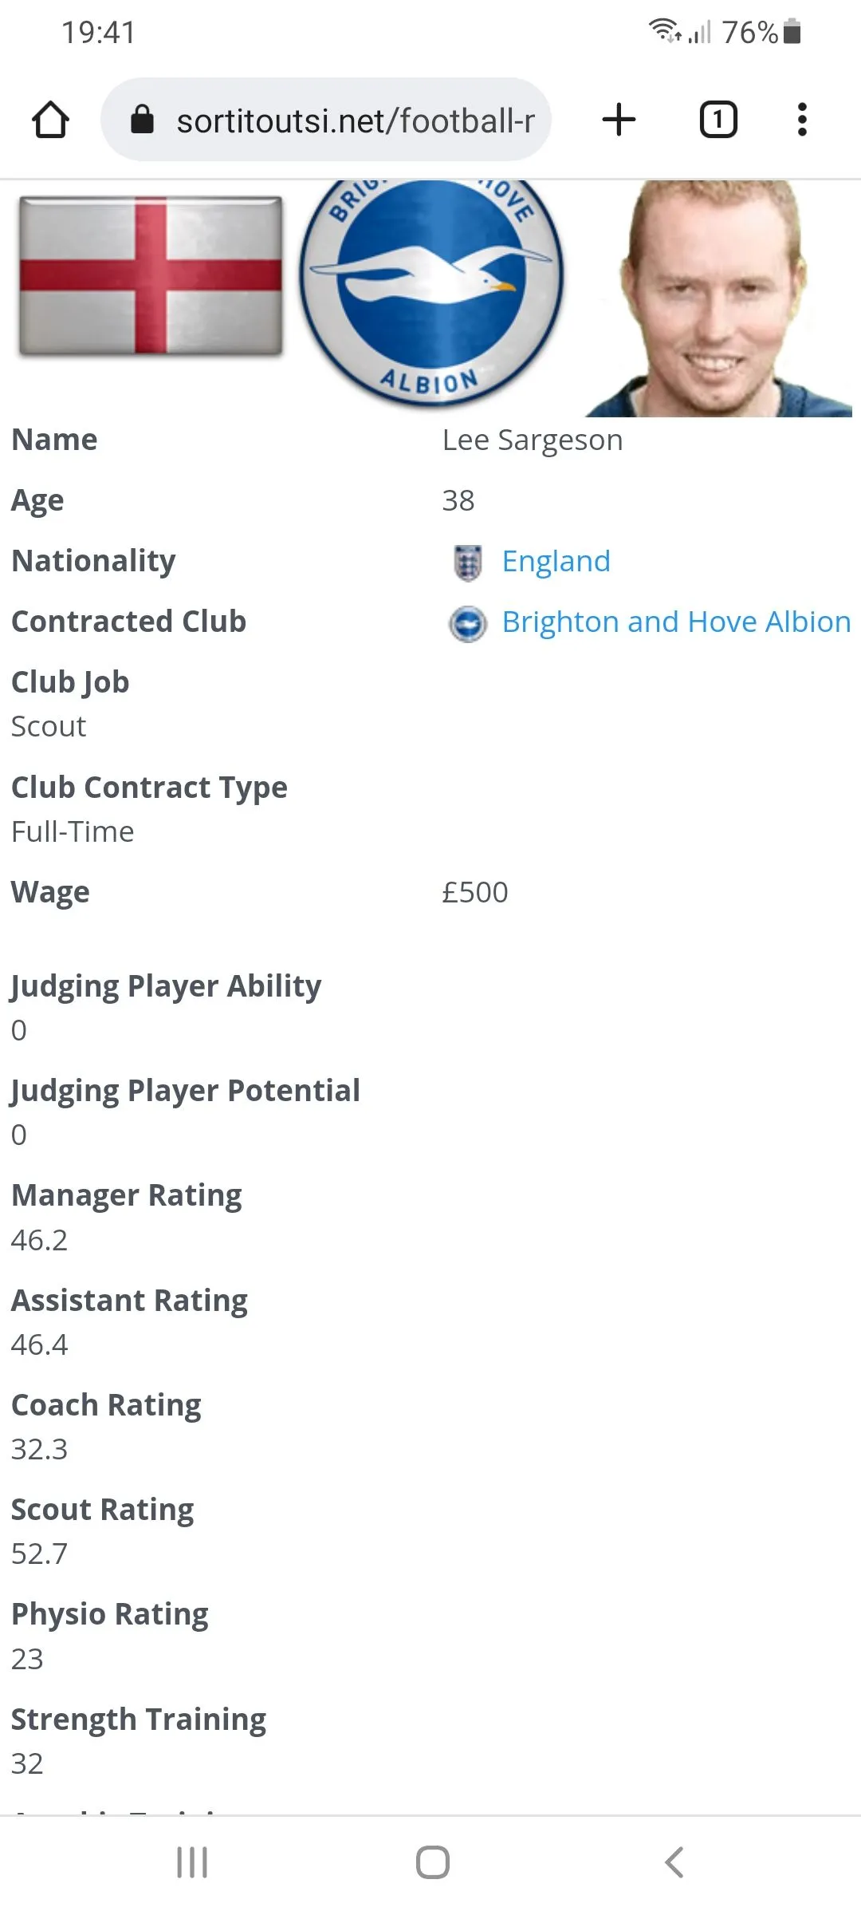This screenshot has height=1915, width=861.
Task: Click the sortitoutsi.net address bar
Action: [x=355, y=121]
